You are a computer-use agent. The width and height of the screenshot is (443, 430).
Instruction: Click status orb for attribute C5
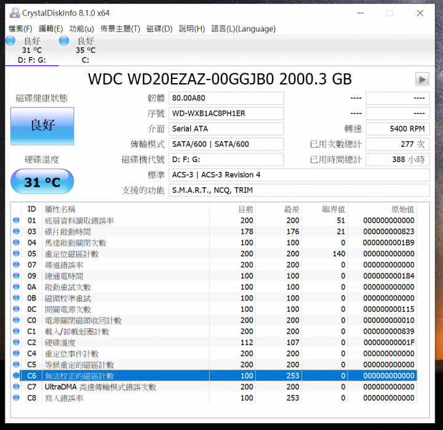[16, 364]
